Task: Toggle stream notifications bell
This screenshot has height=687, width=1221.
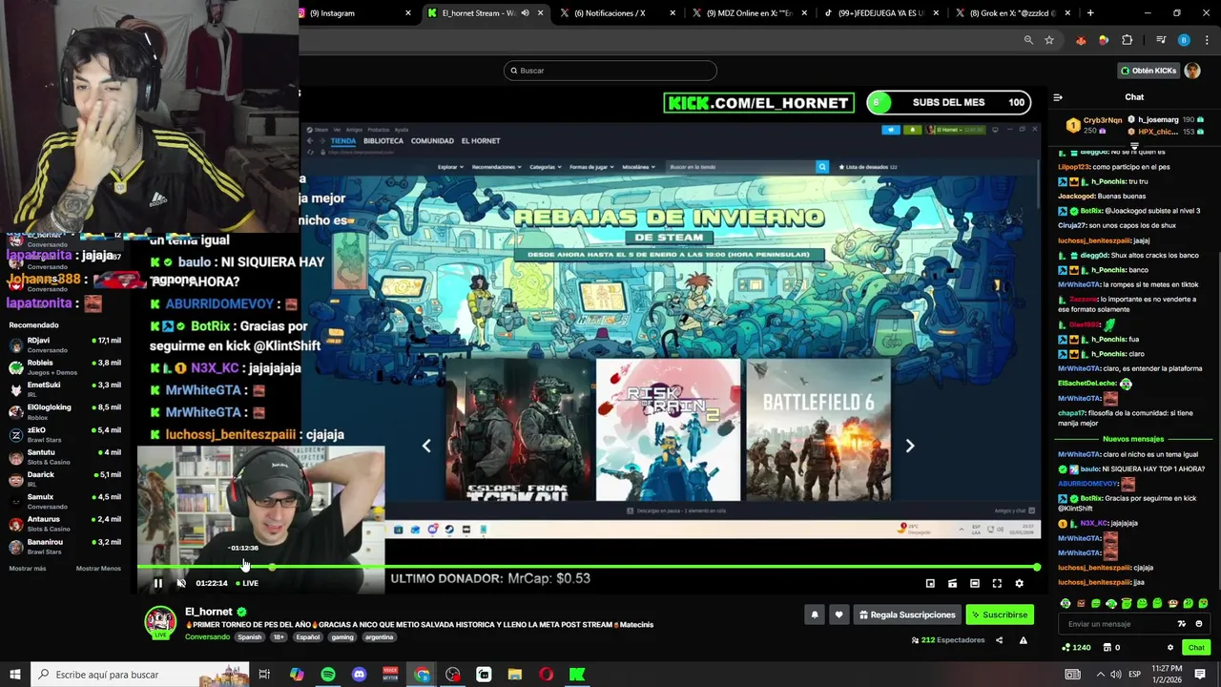Action: pos(815,614)
